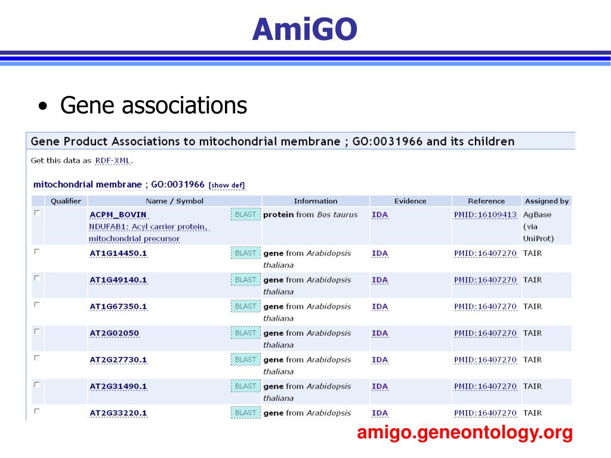Image resolution: width=611 pixels, height=458 pixels.
Task: Click the Reference column header
Action: pyautogui.click(x=486, y=201)
